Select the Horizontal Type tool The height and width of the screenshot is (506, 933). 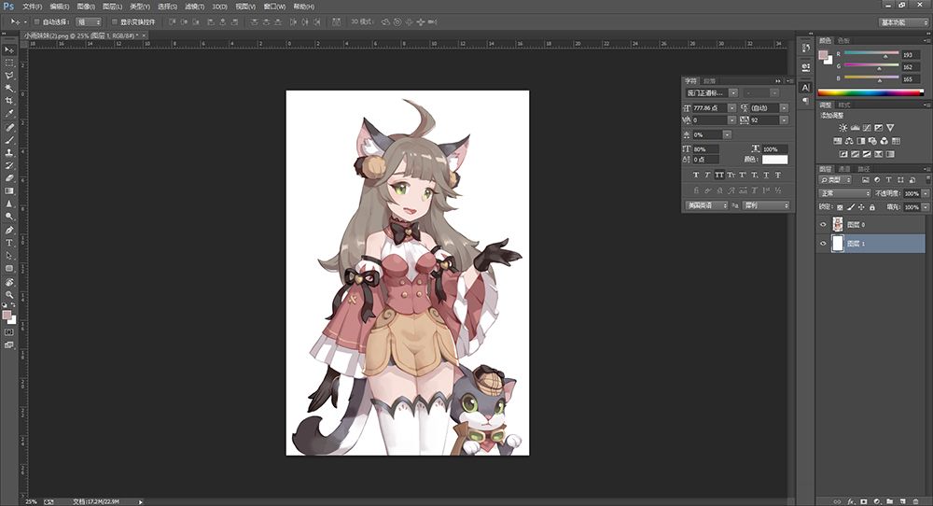(9, 242)
